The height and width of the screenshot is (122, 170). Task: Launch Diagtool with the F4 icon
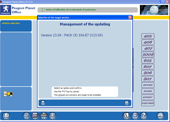click(44, 116)
